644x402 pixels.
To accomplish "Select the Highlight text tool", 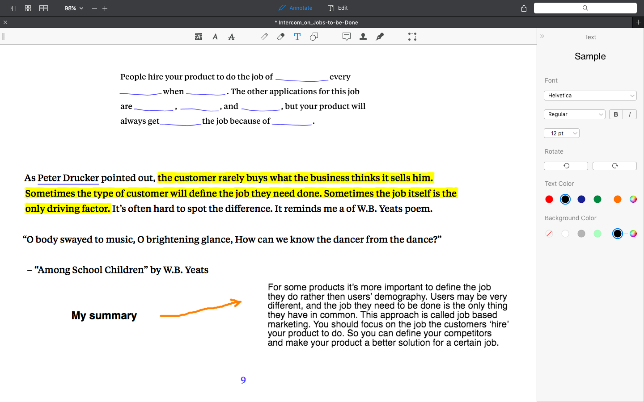I will pos(199,37).
